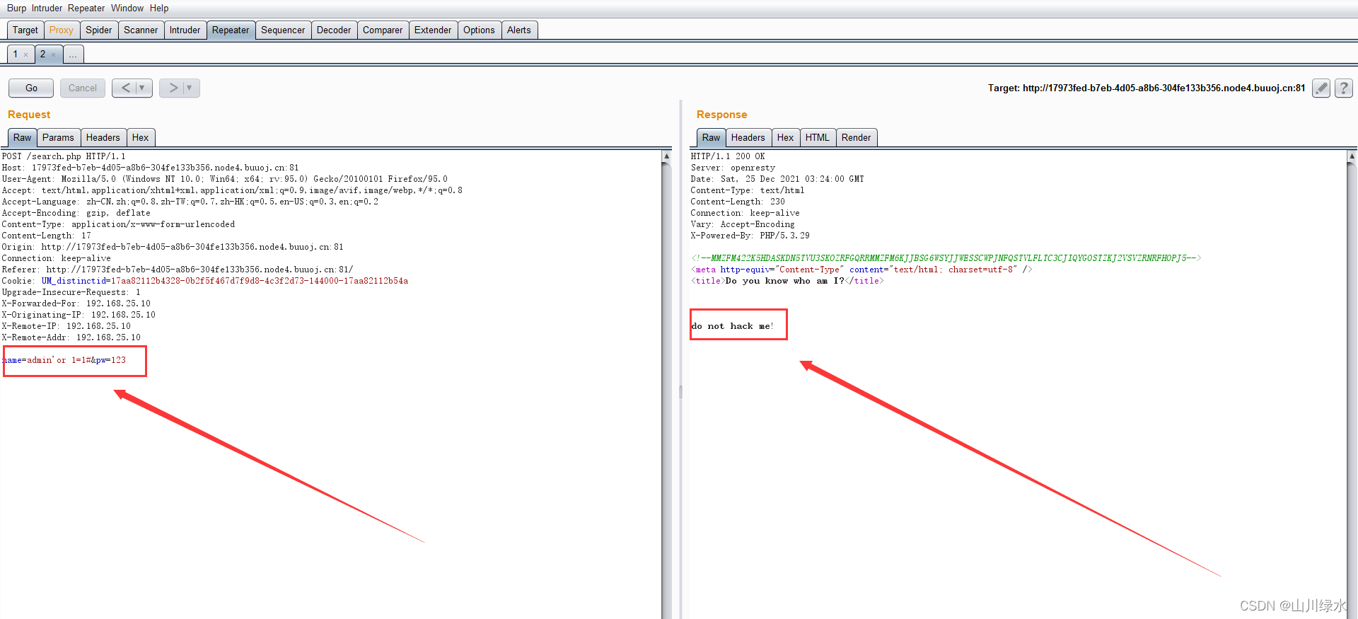Open the Headers tab in Request panel
Image resolution: width=1358 pixels, height=619 pixels.
[103, 137]
